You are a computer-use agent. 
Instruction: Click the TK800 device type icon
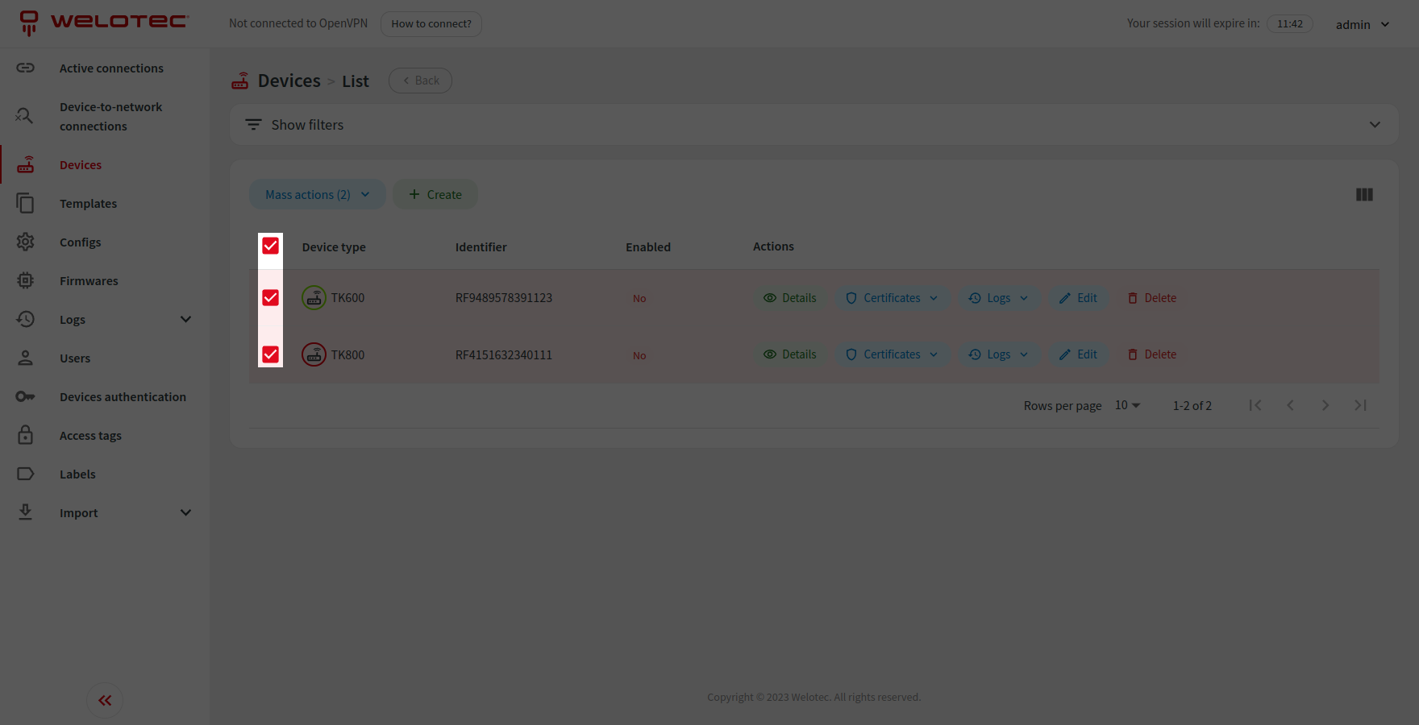click(x=314, y=354)
